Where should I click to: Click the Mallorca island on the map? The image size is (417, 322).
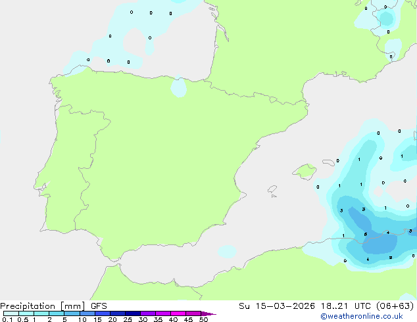coord(305,172)
